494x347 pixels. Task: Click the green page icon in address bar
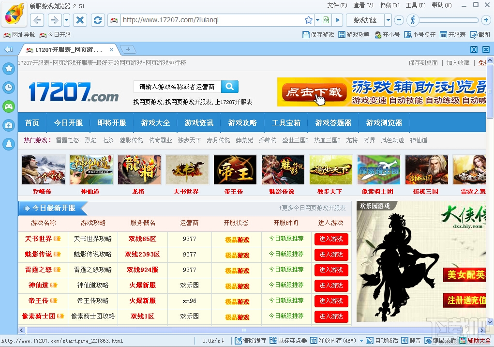[327, 20]
